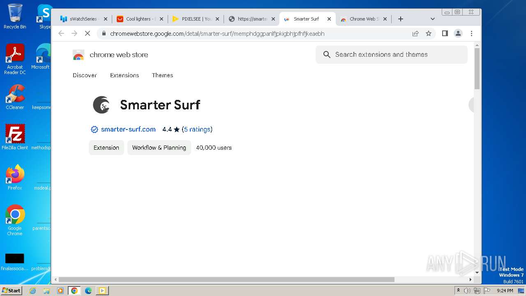
Task: Launch Firefox from the desktop
Action: [x=15, y=178]
